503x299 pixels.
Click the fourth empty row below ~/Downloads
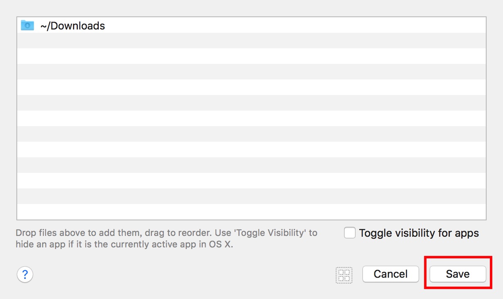[251, 87]
